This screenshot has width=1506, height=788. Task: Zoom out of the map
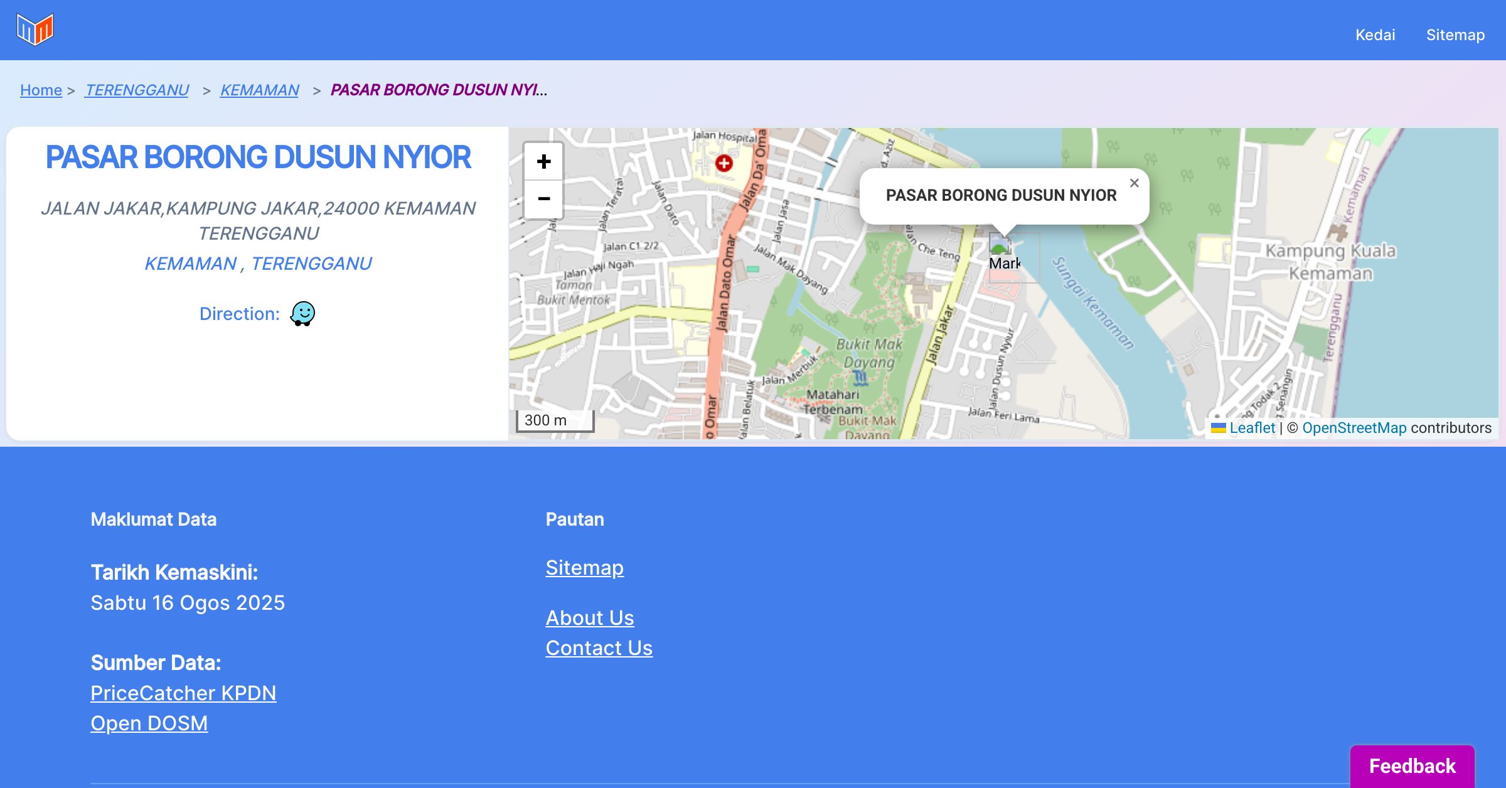543,199
